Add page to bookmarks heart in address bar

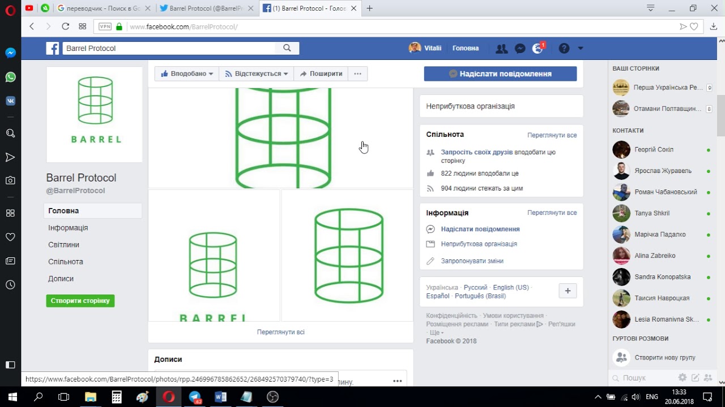pyautogui.click(x=694, y=27)
